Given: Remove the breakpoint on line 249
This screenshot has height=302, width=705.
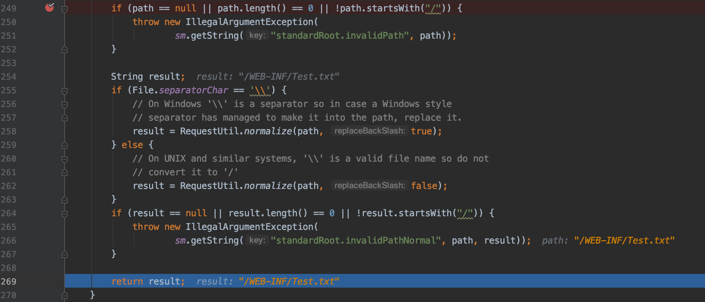Looking at the screenshot, I should tap(49, 7).
